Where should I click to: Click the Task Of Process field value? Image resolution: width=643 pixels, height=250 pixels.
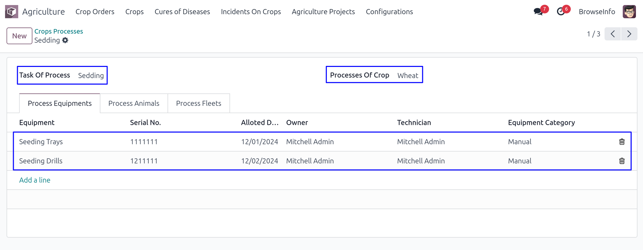click(x=91, y=76)
